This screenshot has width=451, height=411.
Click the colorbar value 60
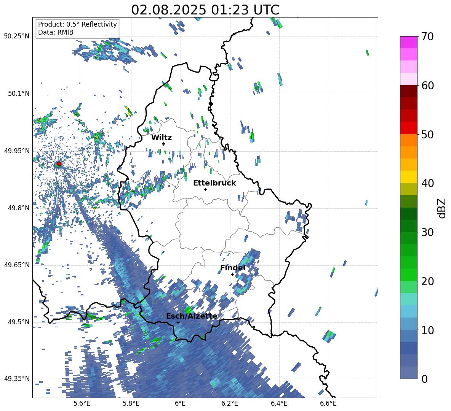[x=427, y=86]
